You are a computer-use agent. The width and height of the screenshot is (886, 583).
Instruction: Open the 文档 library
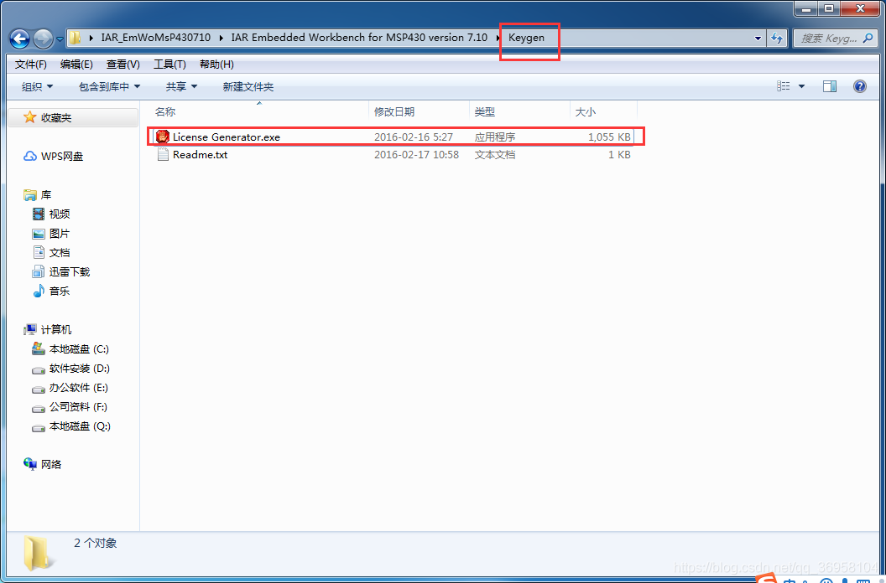(60, 252)
